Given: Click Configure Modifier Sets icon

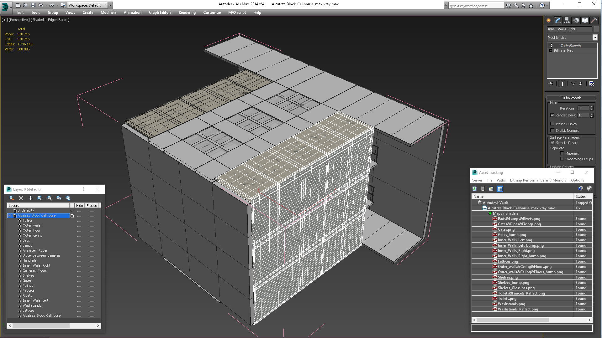Looking at the screenshot, I should tap(592, 84).
